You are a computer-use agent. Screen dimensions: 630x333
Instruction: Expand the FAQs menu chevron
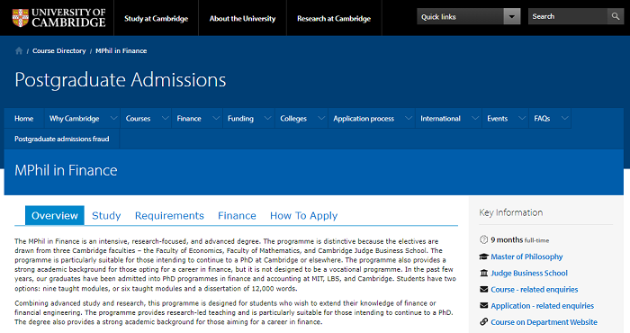point(564,118)
